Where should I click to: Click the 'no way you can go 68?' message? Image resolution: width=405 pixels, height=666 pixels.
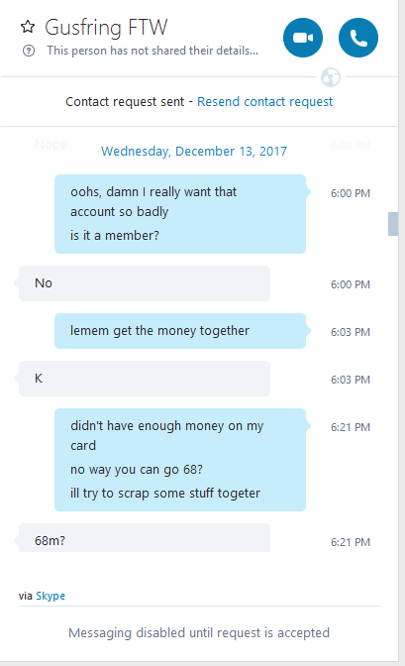click(x=137, y=470)
